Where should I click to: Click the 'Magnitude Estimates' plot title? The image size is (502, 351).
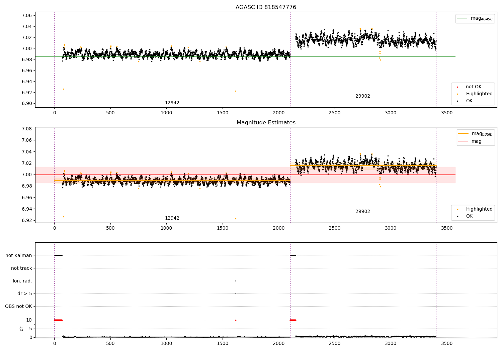[266, 123]
